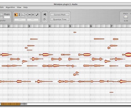Open the Algorithm menu

10,7
